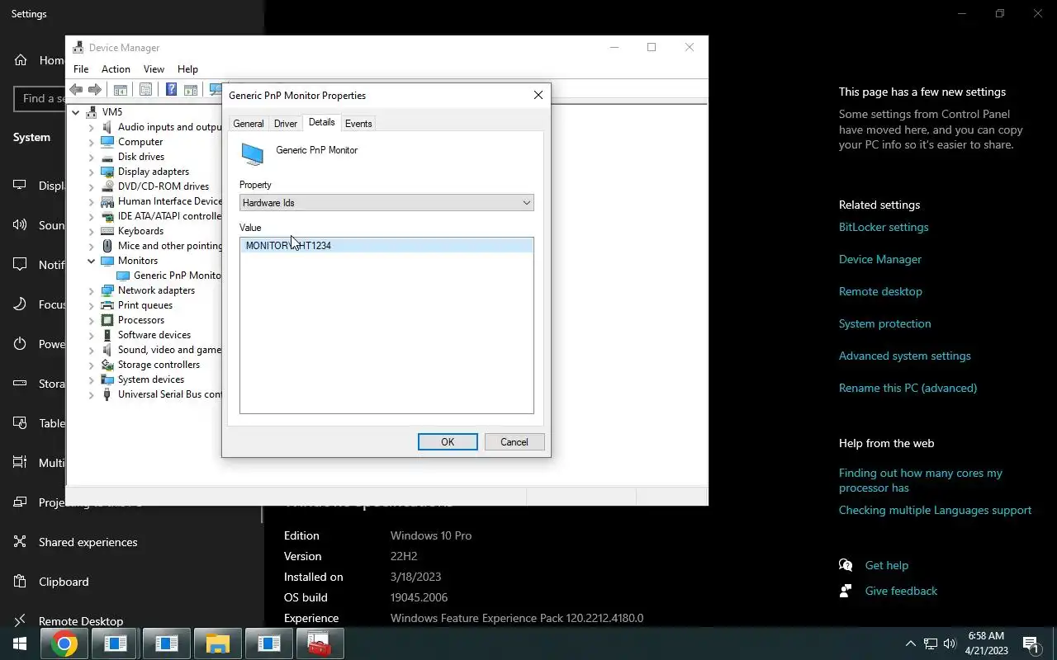Select the Details tab
Image resolution: width=1057 pixels, height=660 pixels.
point(321,122)
